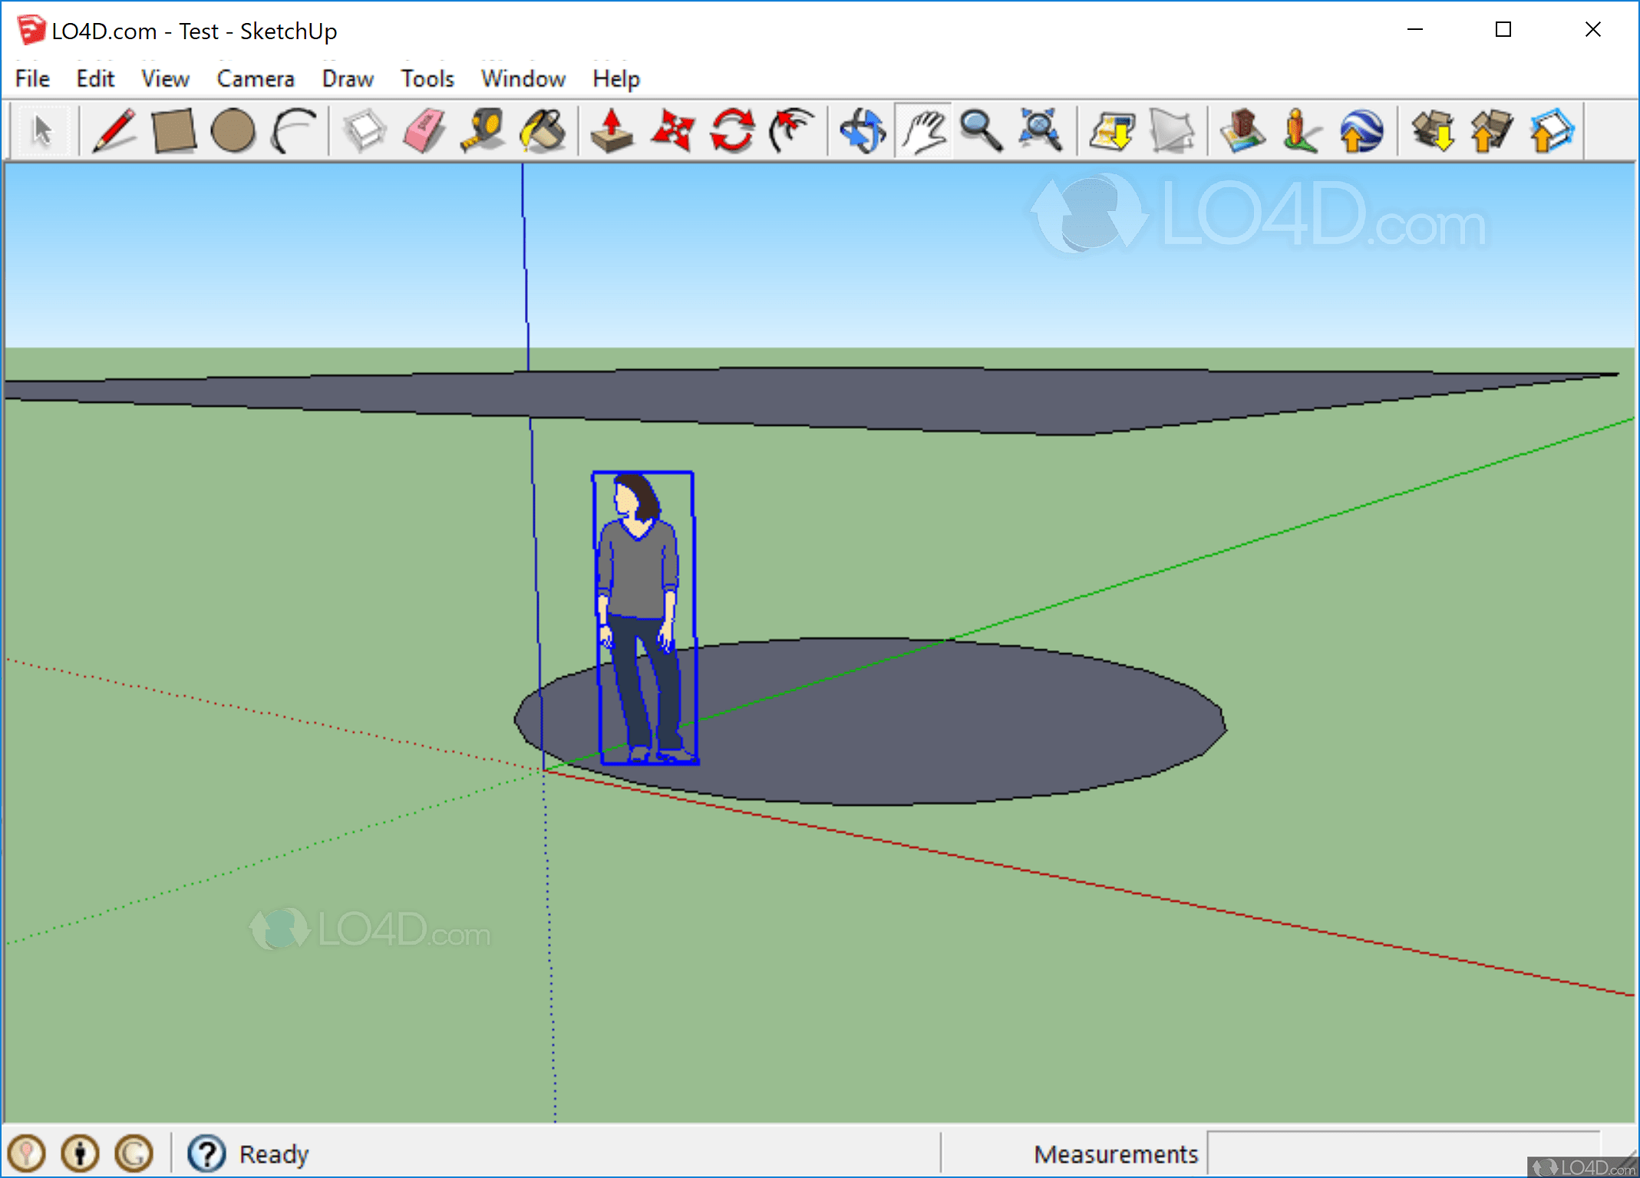Screen dimensions: 1640x1178
Task: Select the Paint Bucket tool
Action: 543,131
